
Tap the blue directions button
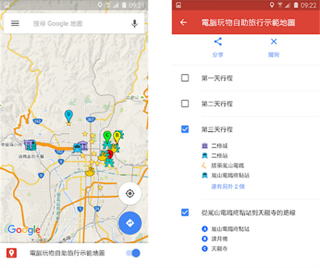pos(130,223)
